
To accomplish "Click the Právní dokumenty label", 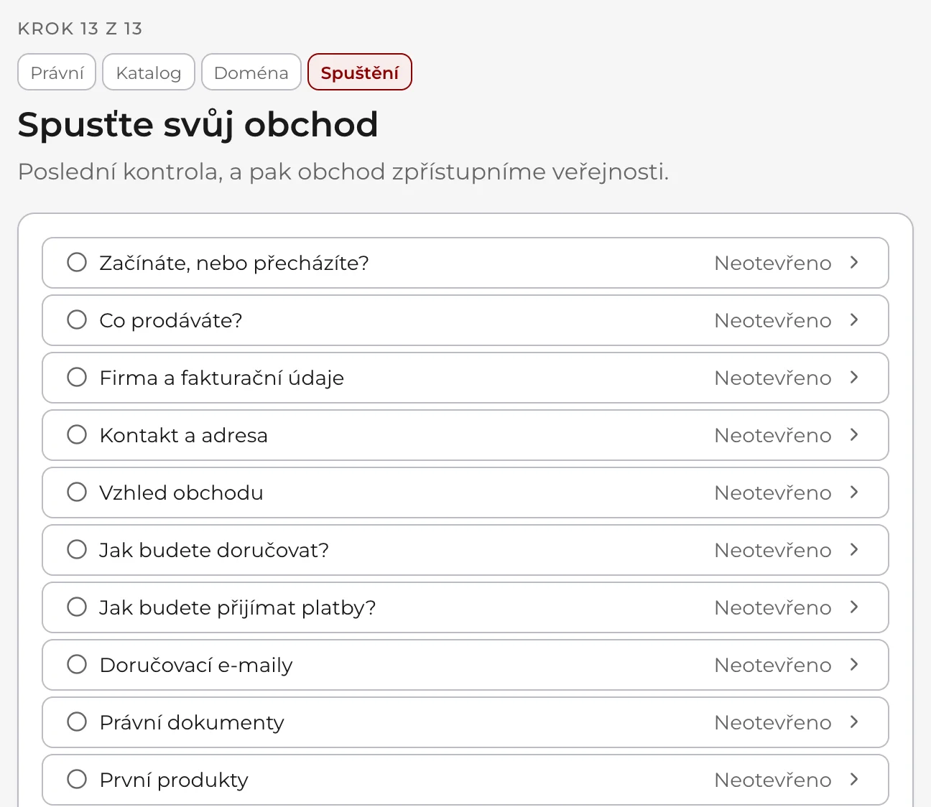I will point(192,723).
